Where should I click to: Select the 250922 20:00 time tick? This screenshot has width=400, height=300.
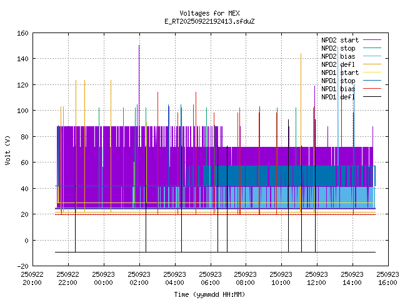click(x=32, y=278)
